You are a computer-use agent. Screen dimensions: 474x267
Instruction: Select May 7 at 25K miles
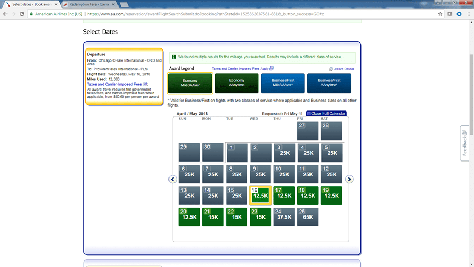point(213,174)
